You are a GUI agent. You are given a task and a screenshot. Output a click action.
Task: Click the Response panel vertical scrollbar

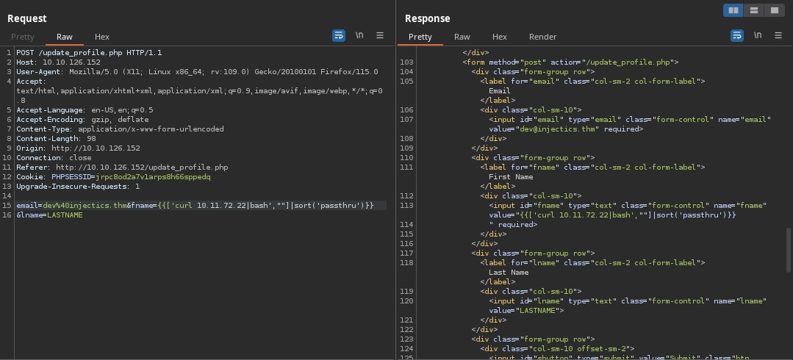[x=789, y=250]
